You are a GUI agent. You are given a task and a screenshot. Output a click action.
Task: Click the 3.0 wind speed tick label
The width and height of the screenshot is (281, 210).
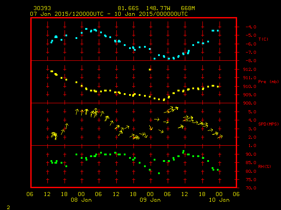click(252, 129)
